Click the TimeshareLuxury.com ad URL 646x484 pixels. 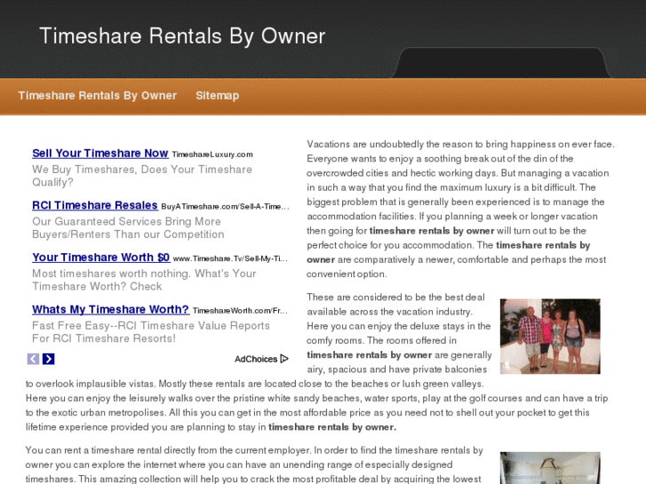[x=212, y=155]
